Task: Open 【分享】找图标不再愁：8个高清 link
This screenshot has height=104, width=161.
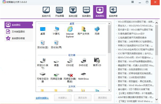Action: tap(136, 93)
